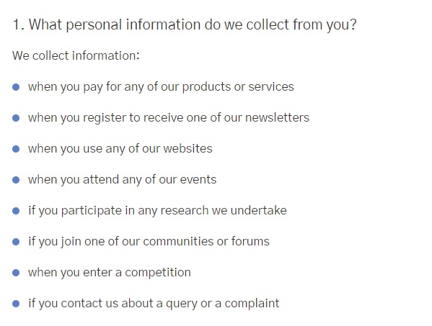Select 'participate in any research we undertake' line

[157, 211]
